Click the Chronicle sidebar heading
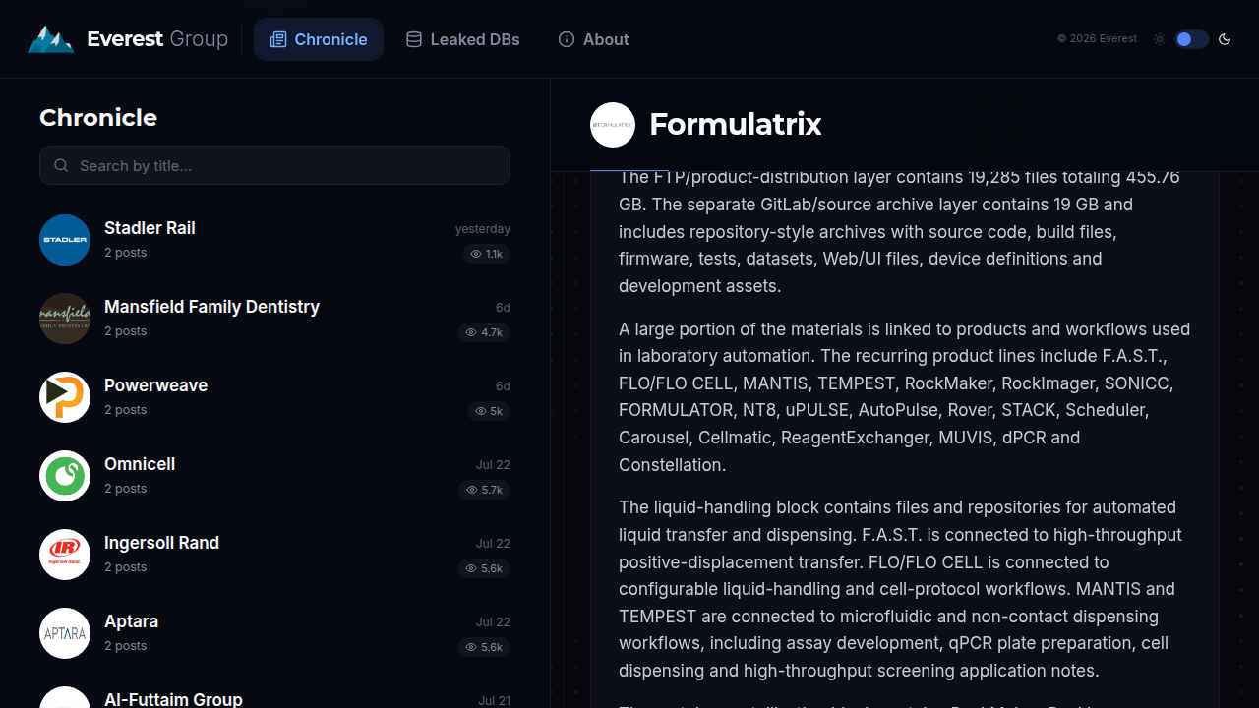Image resolution: width=1259 pixels, height=708 pixels. click(98, 118)
